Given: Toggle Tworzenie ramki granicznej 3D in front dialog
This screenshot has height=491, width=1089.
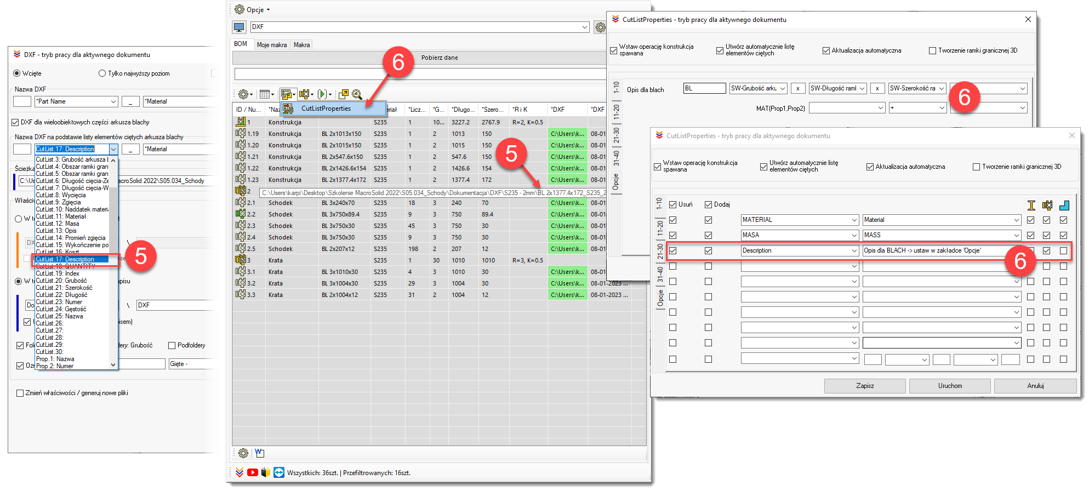Looking at the screenshot, I should click(976, 167).
